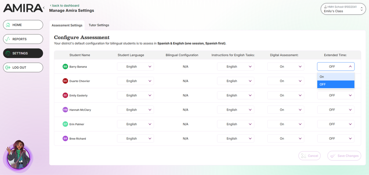Select On in the open Extended Time dropdown
369x175 pixels.
(x=335, y=77)
